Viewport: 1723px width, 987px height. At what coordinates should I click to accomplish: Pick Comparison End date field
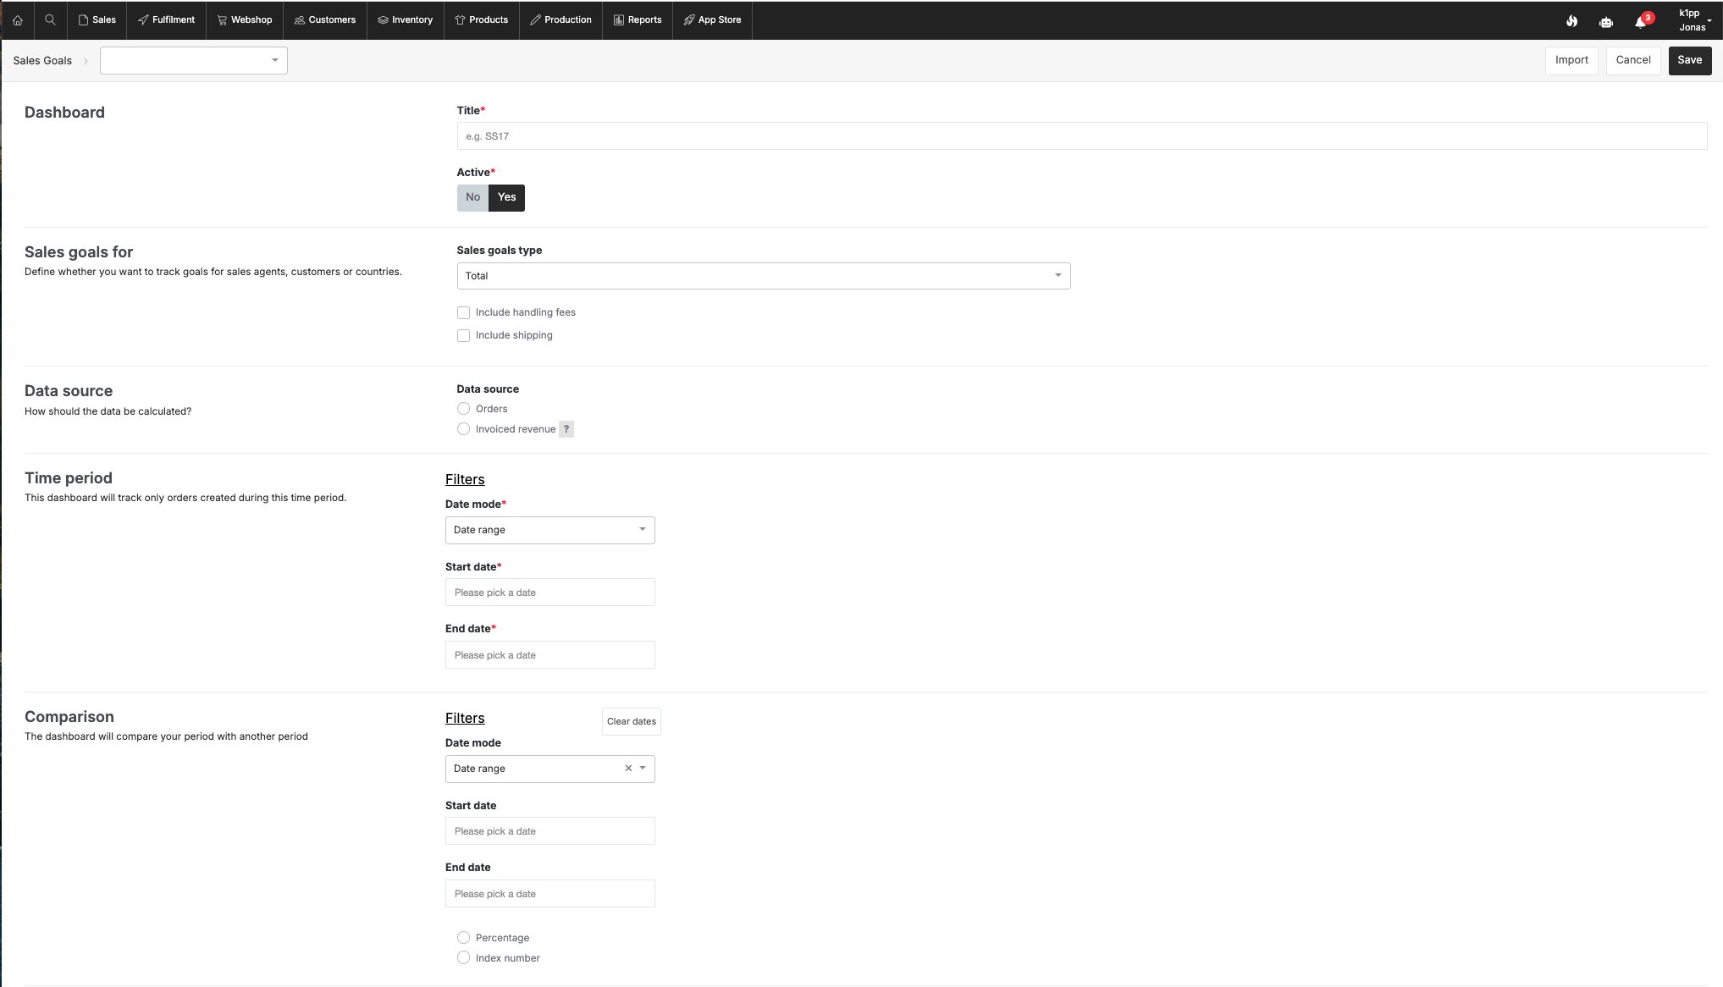click(x=550, y=894)
